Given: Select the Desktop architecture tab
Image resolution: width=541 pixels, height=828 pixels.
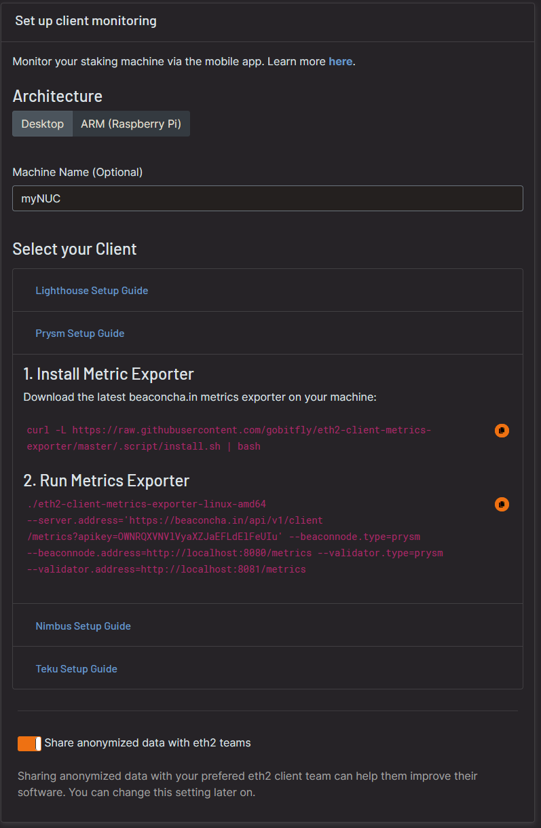Looking at the screenshot, I should click(x=42, y=124).
